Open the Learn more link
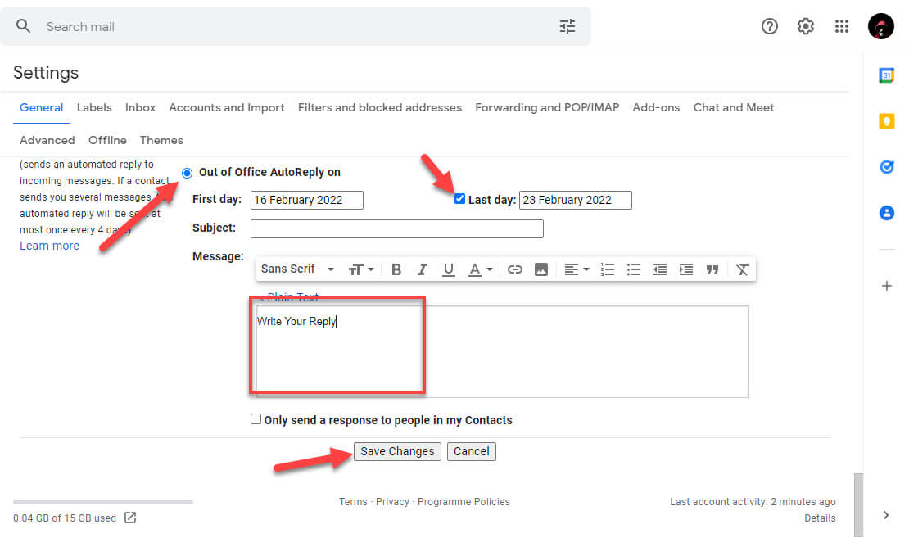Viewport: 909px width, 538px height. point(49,246)
